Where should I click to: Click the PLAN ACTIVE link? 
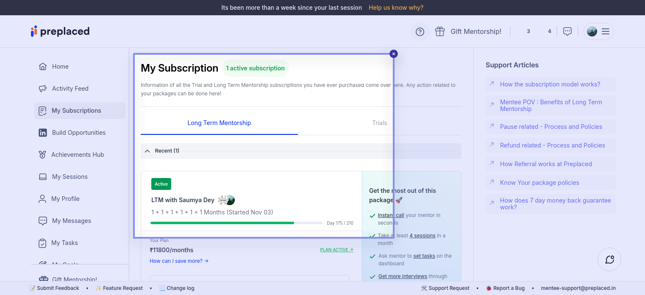point(336,250)
